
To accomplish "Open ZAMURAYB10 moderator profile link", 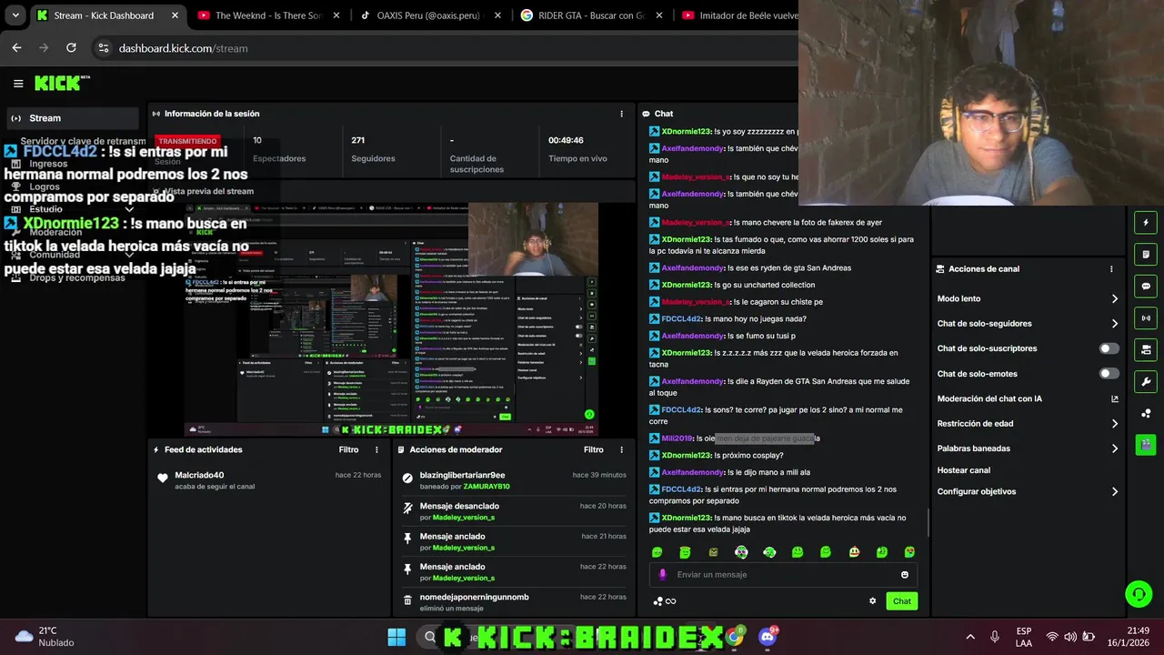I will (x=487, y=487).
